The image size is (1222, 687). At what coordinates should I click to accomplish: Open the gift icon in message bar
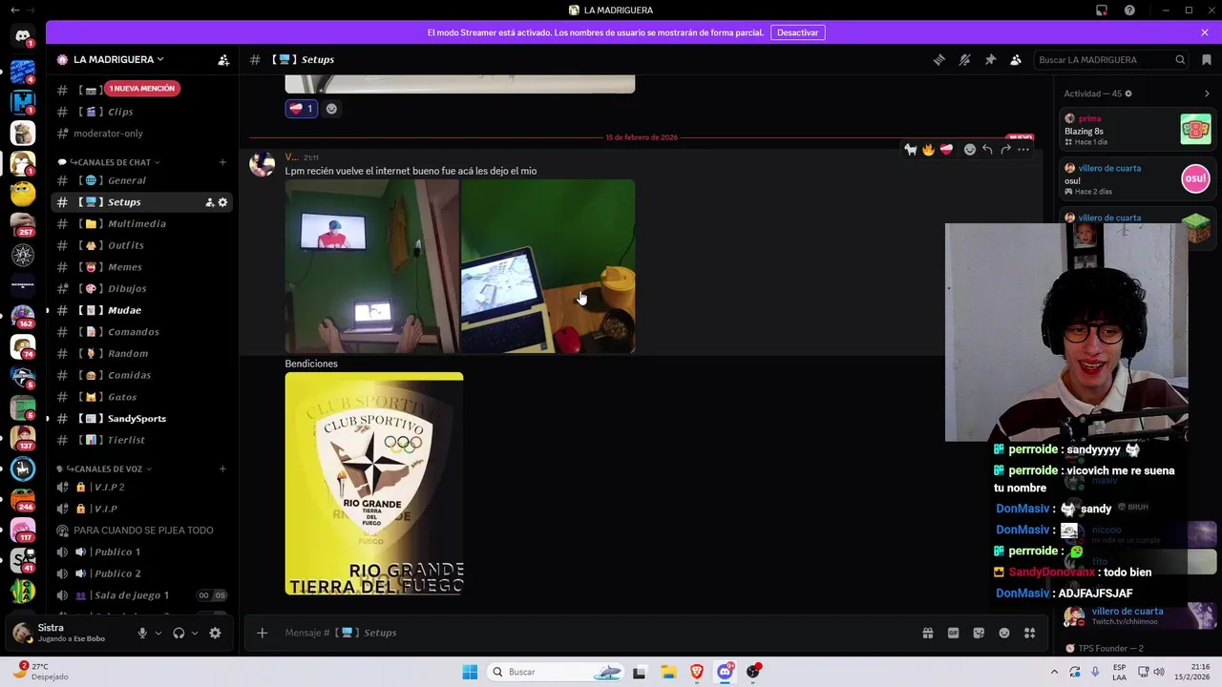click(x=928, y=633)
